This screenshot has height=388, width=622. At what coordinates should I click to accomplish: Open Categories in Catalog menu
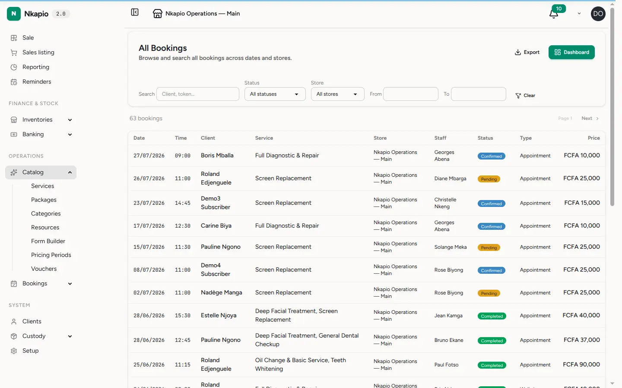pyautogui.click(x=46, y=214)
